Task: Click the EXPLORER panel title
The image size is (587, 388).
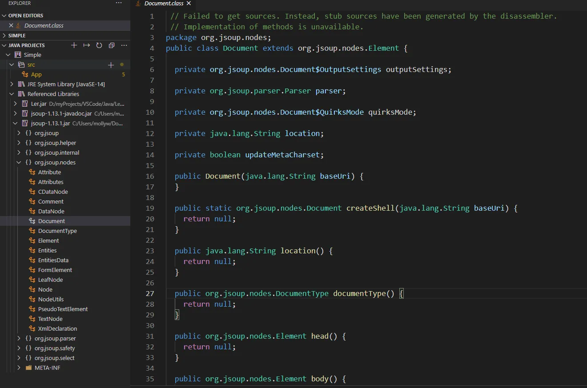Action: tap(20, 3)
